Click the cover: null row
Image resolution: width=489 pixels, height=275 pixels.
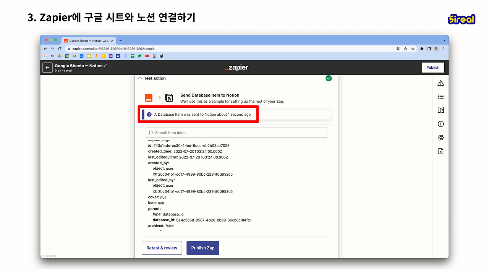(157, 197)
